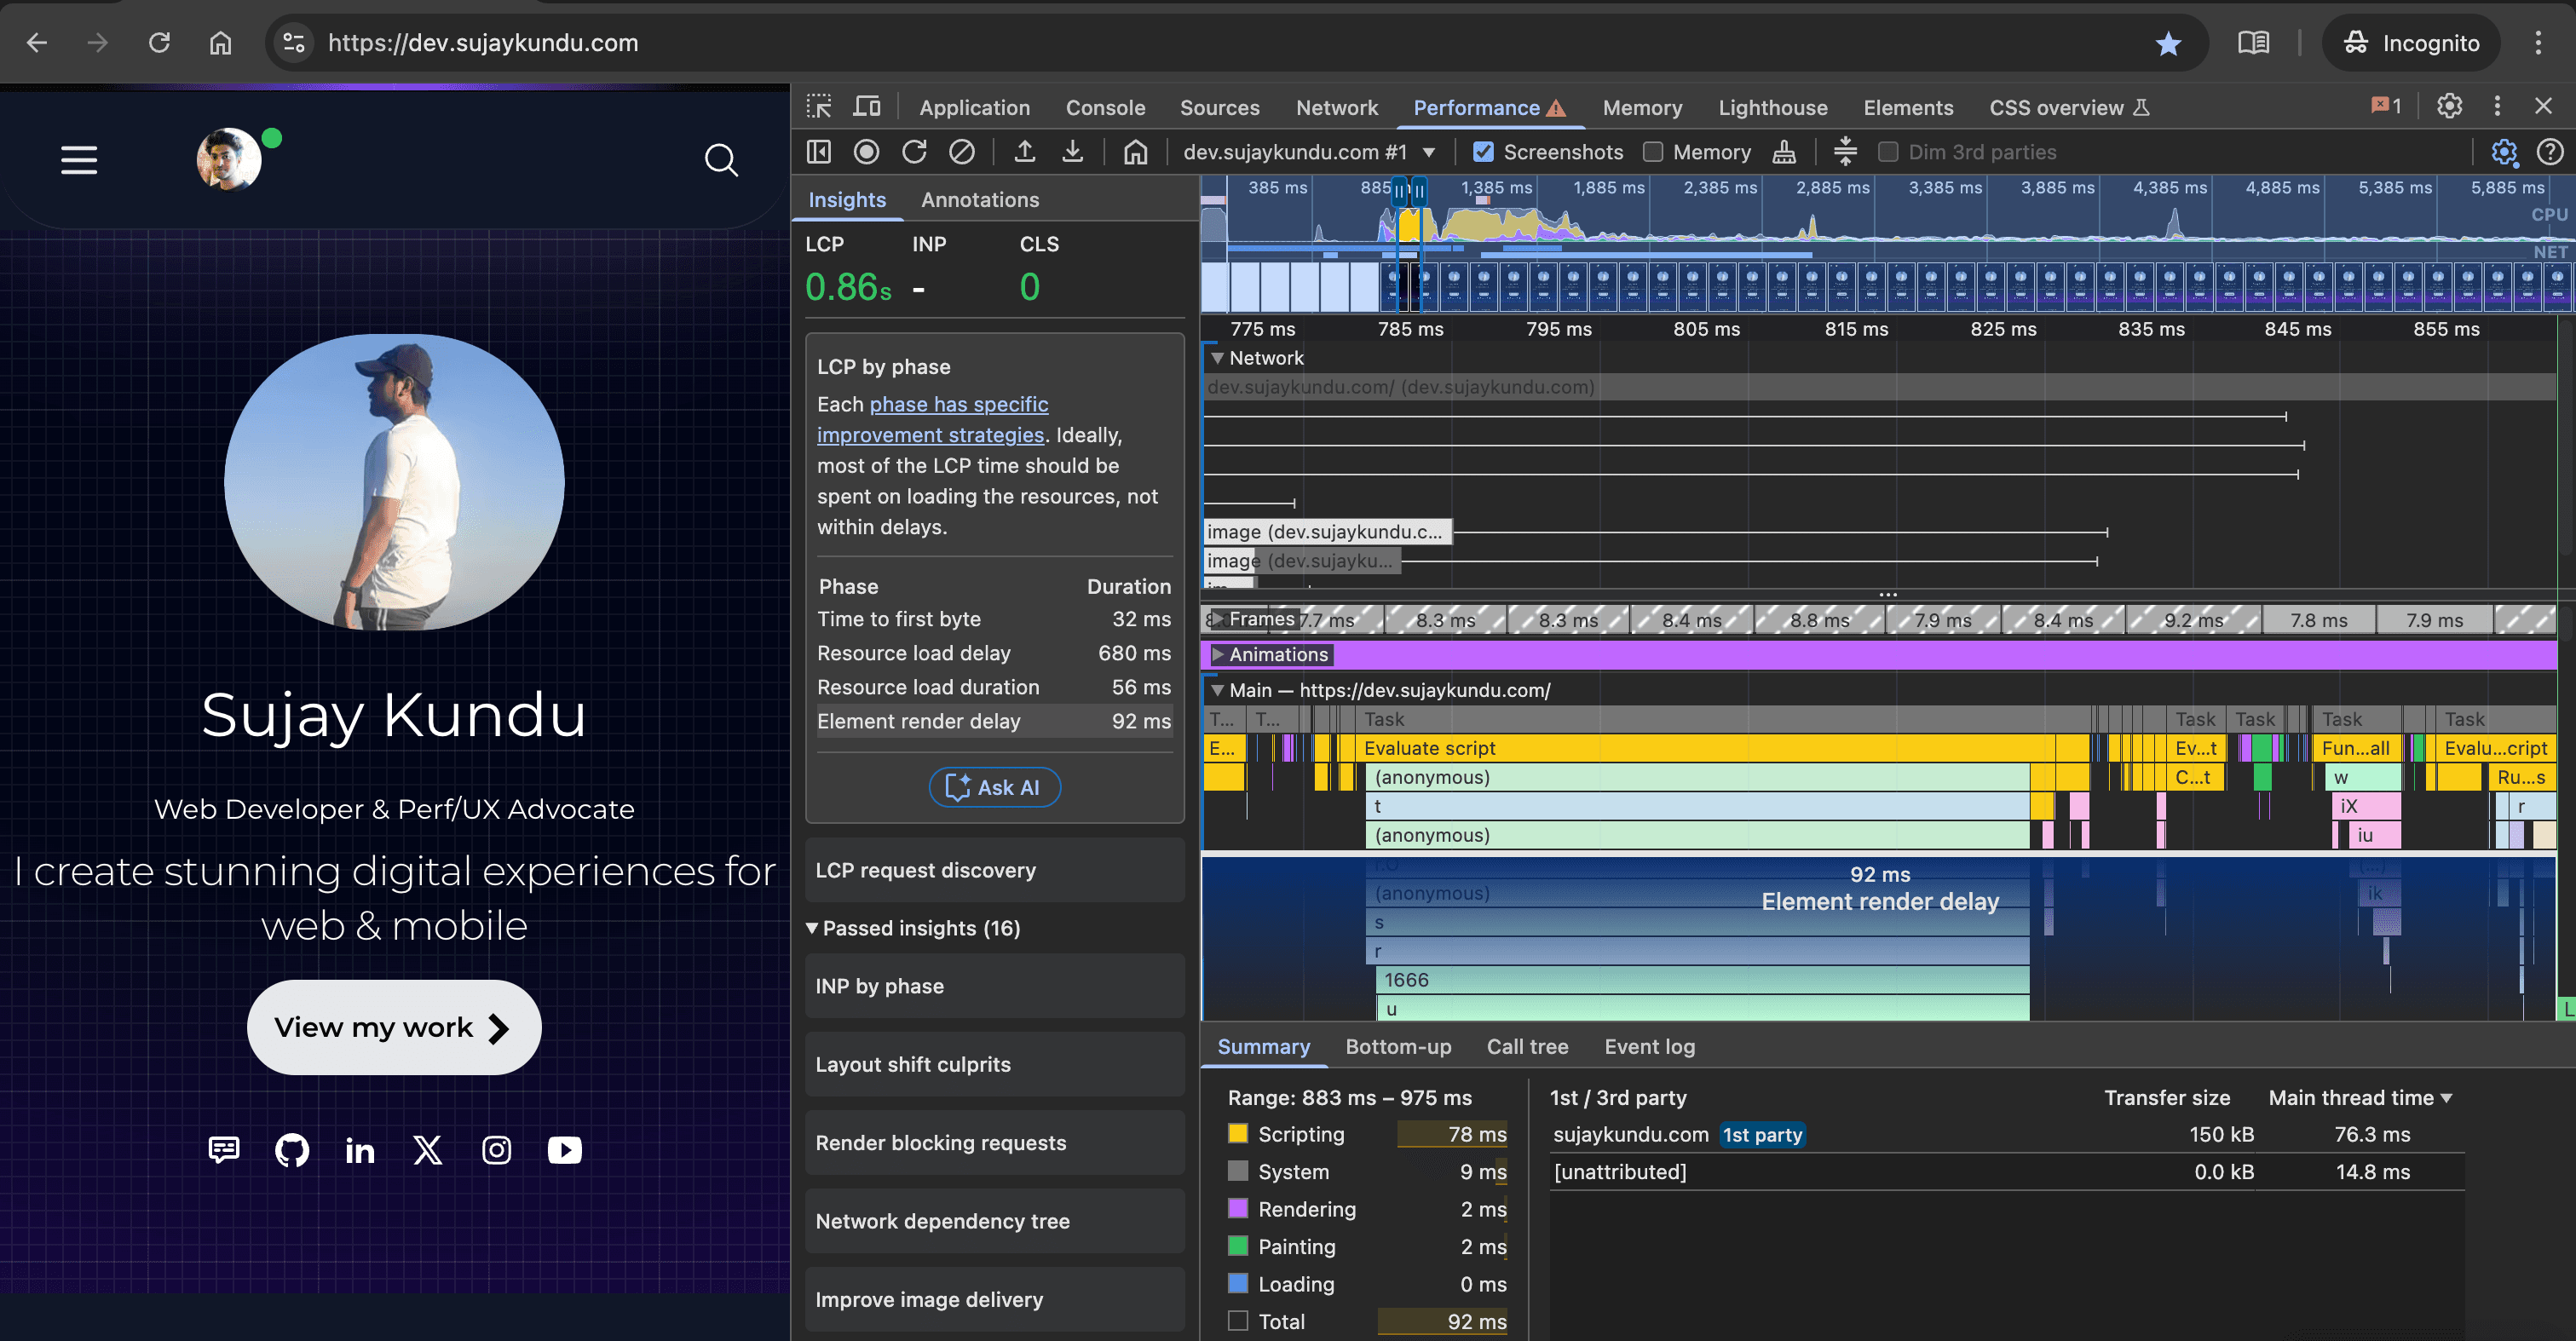Open the GitHub icon link on the webpage
Screen dimensions: 2576x1341
[x=292, y=1150]
